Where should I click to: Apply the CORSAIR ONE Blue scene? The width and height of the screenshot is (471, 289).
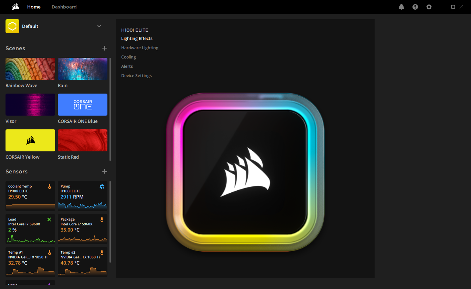point(83,105)
